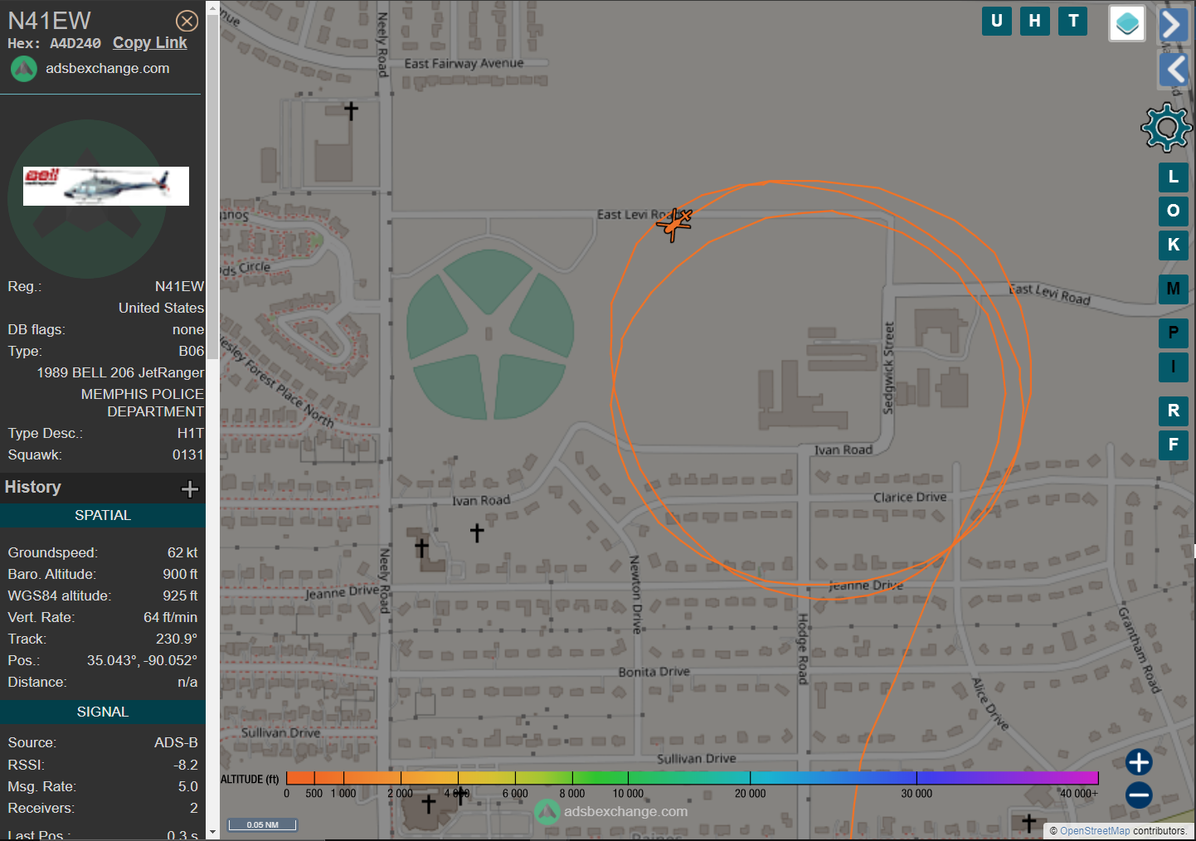Toggle the O map option button
Viewport: 1196px width, 841px height.
pos(1174,211)
